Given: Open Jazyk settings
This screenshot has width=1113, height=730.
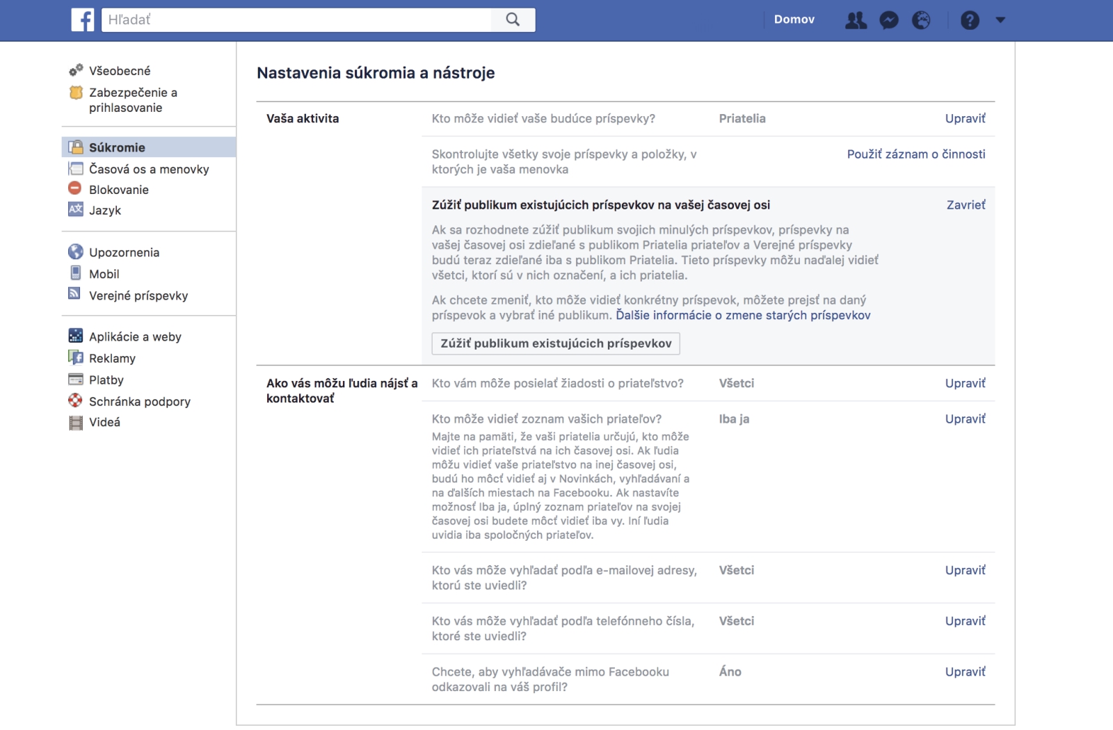Looking at the screenshot, I should tap(105, 211).
